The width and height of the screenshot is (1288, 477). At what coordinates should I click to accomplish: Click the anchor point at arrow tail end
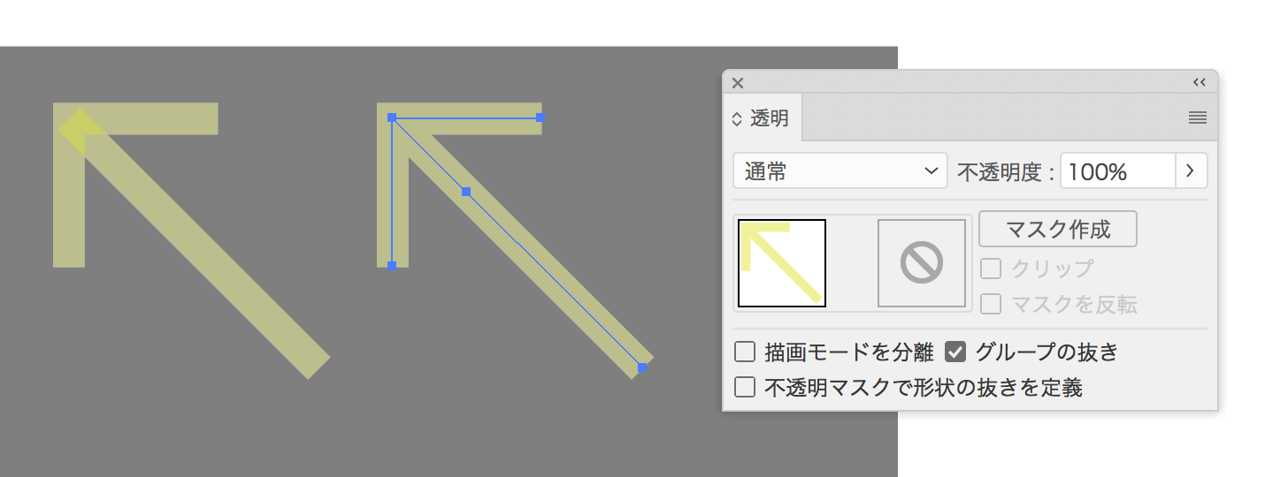[643, 367]
